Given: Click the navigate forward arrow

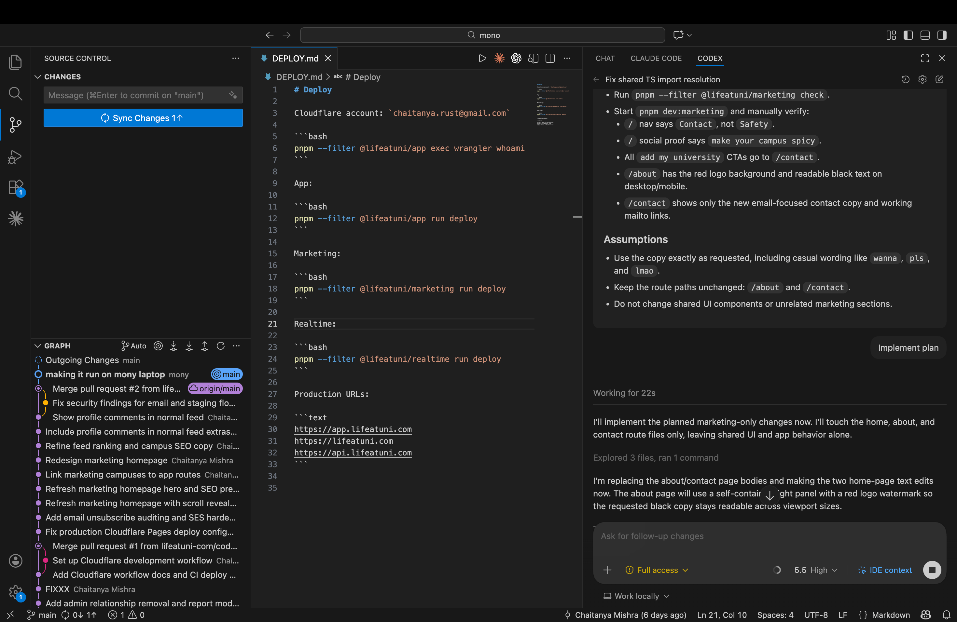Looking at the screenshot, I should point(287,35).
